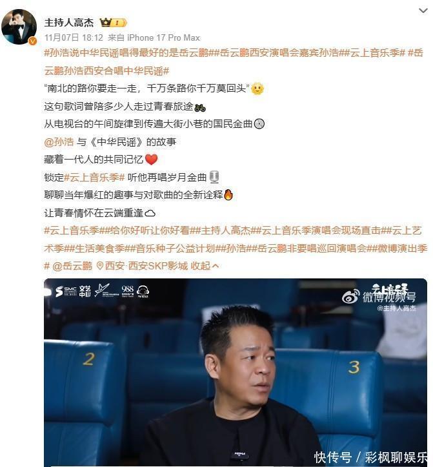Click the orange verified badge on avatar
Viewport: 433px width, 467px height.
[32, 41]
